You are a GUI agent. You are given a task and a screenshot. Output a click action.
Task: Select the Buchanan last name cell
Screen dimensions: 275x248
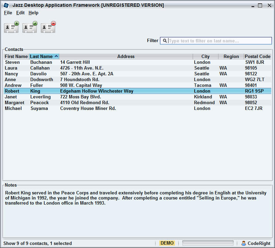tap(41, 62)
